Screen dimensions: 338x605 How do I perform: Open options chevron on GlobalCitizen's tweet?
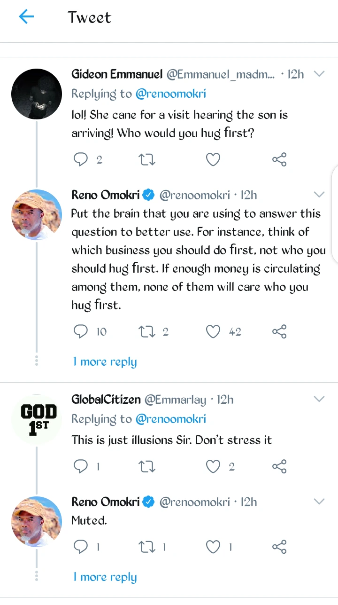[319, 400]
